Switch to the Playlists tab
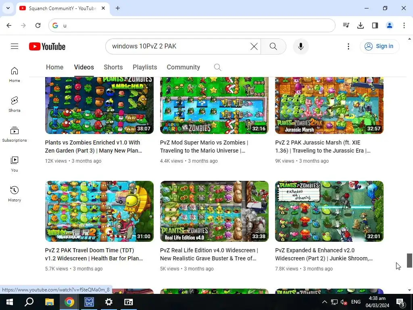Screen dimensions: 413x310 click(145, 67)
